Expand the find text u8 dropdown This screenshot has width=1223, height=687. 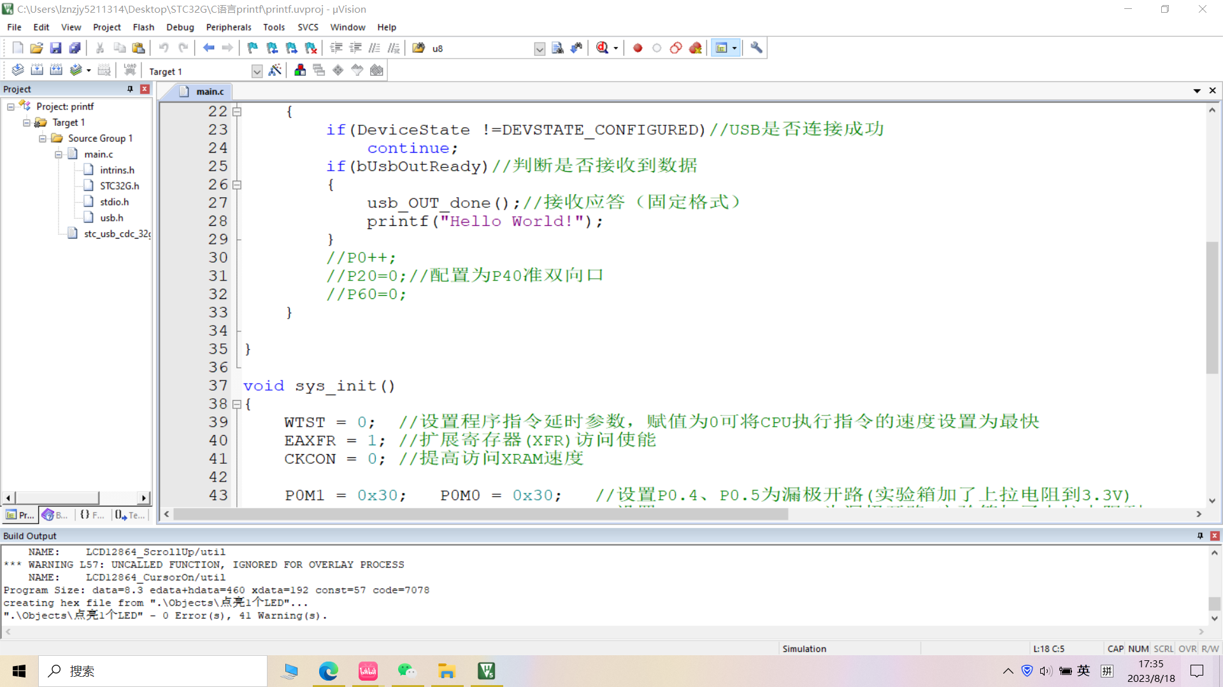pyautogui.click(x=540, y=48)
